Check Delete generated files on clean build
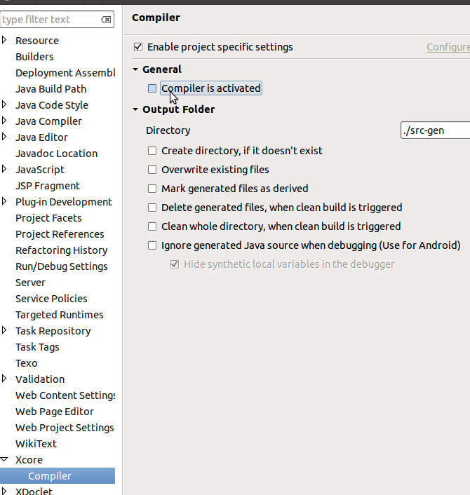The height and width of the screenshot is (495, 470). click(152, 208)
